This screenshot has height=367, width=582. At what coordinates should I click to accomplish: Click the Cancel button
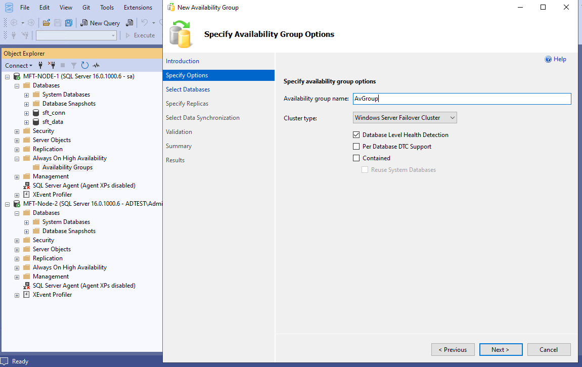549,349
